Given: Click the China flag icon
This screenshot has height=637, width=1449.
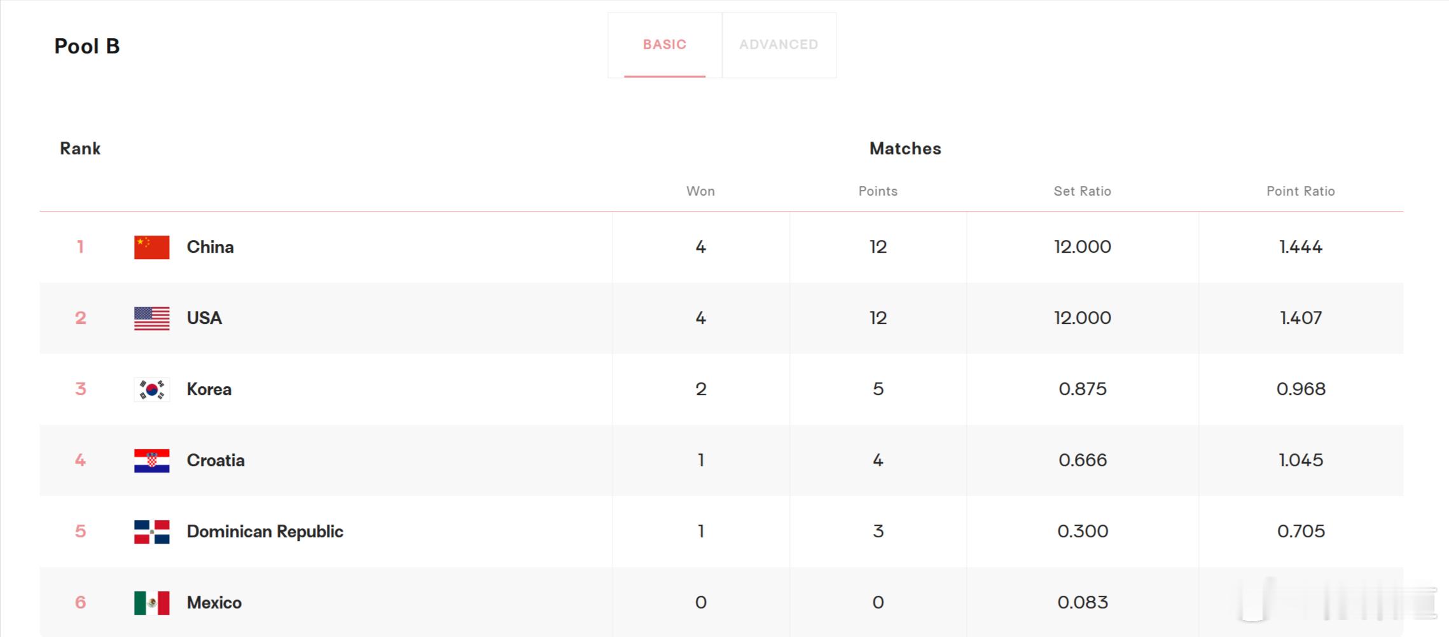Looking at the screenshot, I should pyautogui.click(x=151, y=247).
